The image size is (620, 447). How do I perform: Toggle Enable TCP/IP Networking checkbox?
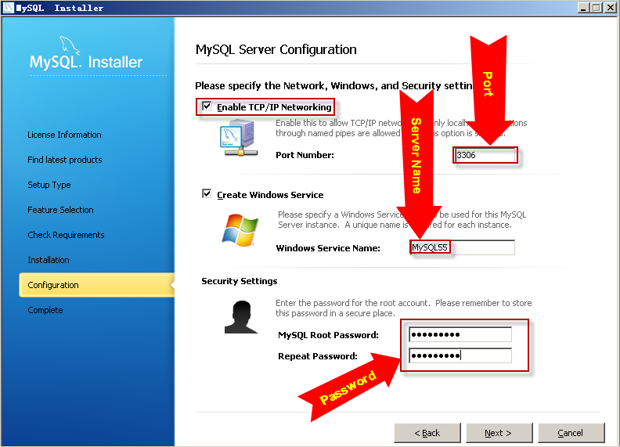[x=207, y=106]
